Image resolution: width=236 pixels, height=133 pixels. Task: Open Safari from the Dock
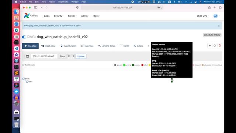(16, 24)
